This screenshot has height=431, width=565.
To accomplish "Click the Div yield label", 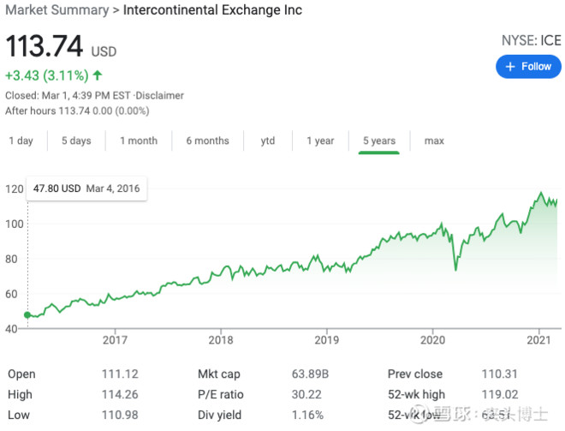I will pyautogui.click(x=219, y=415).
